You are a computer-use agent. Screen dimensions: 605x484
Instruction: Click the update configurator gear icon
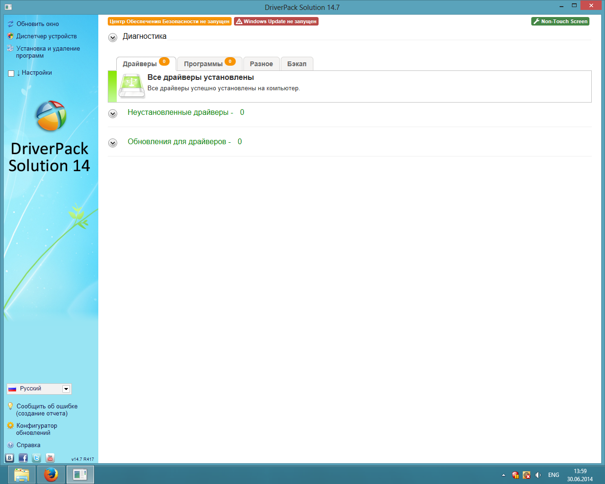[x=10, y=425]
